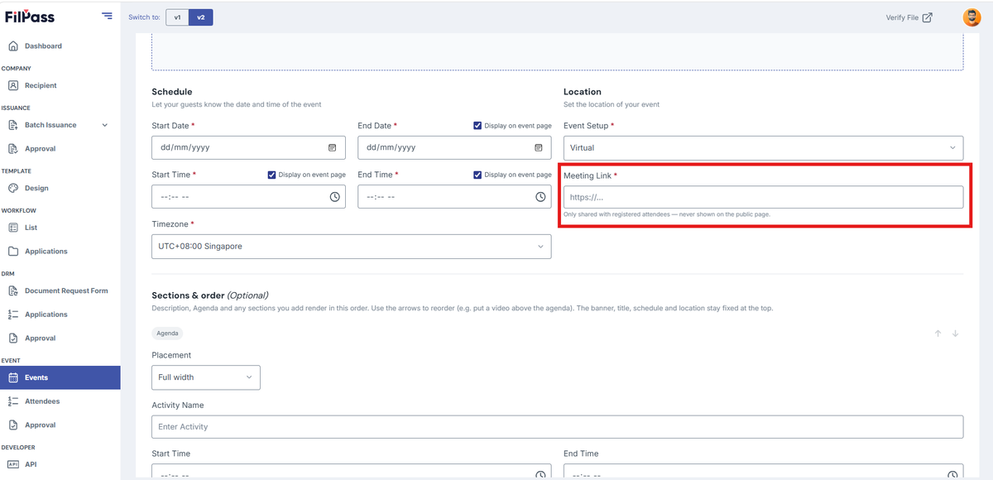Viewport: 993px width, 480px height.
Task: Open the user profile avatar
Action: click(x=971, y=17)
